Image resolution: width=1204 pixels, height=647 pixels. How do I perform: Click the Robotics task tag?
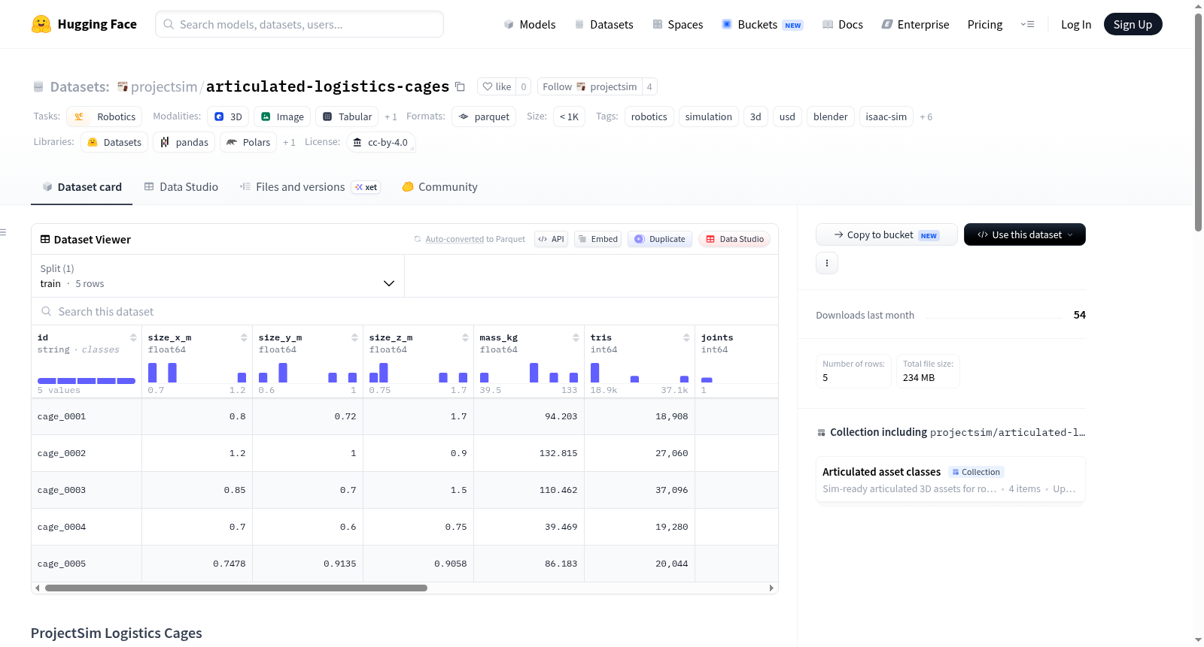click(x=105, y=116)
